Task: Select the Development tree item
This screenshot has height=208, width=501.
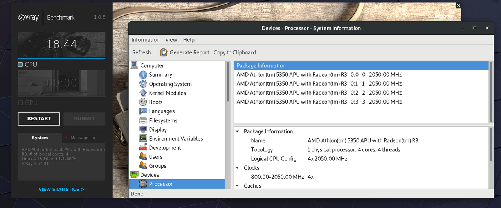Action: (x=165, y=147)
